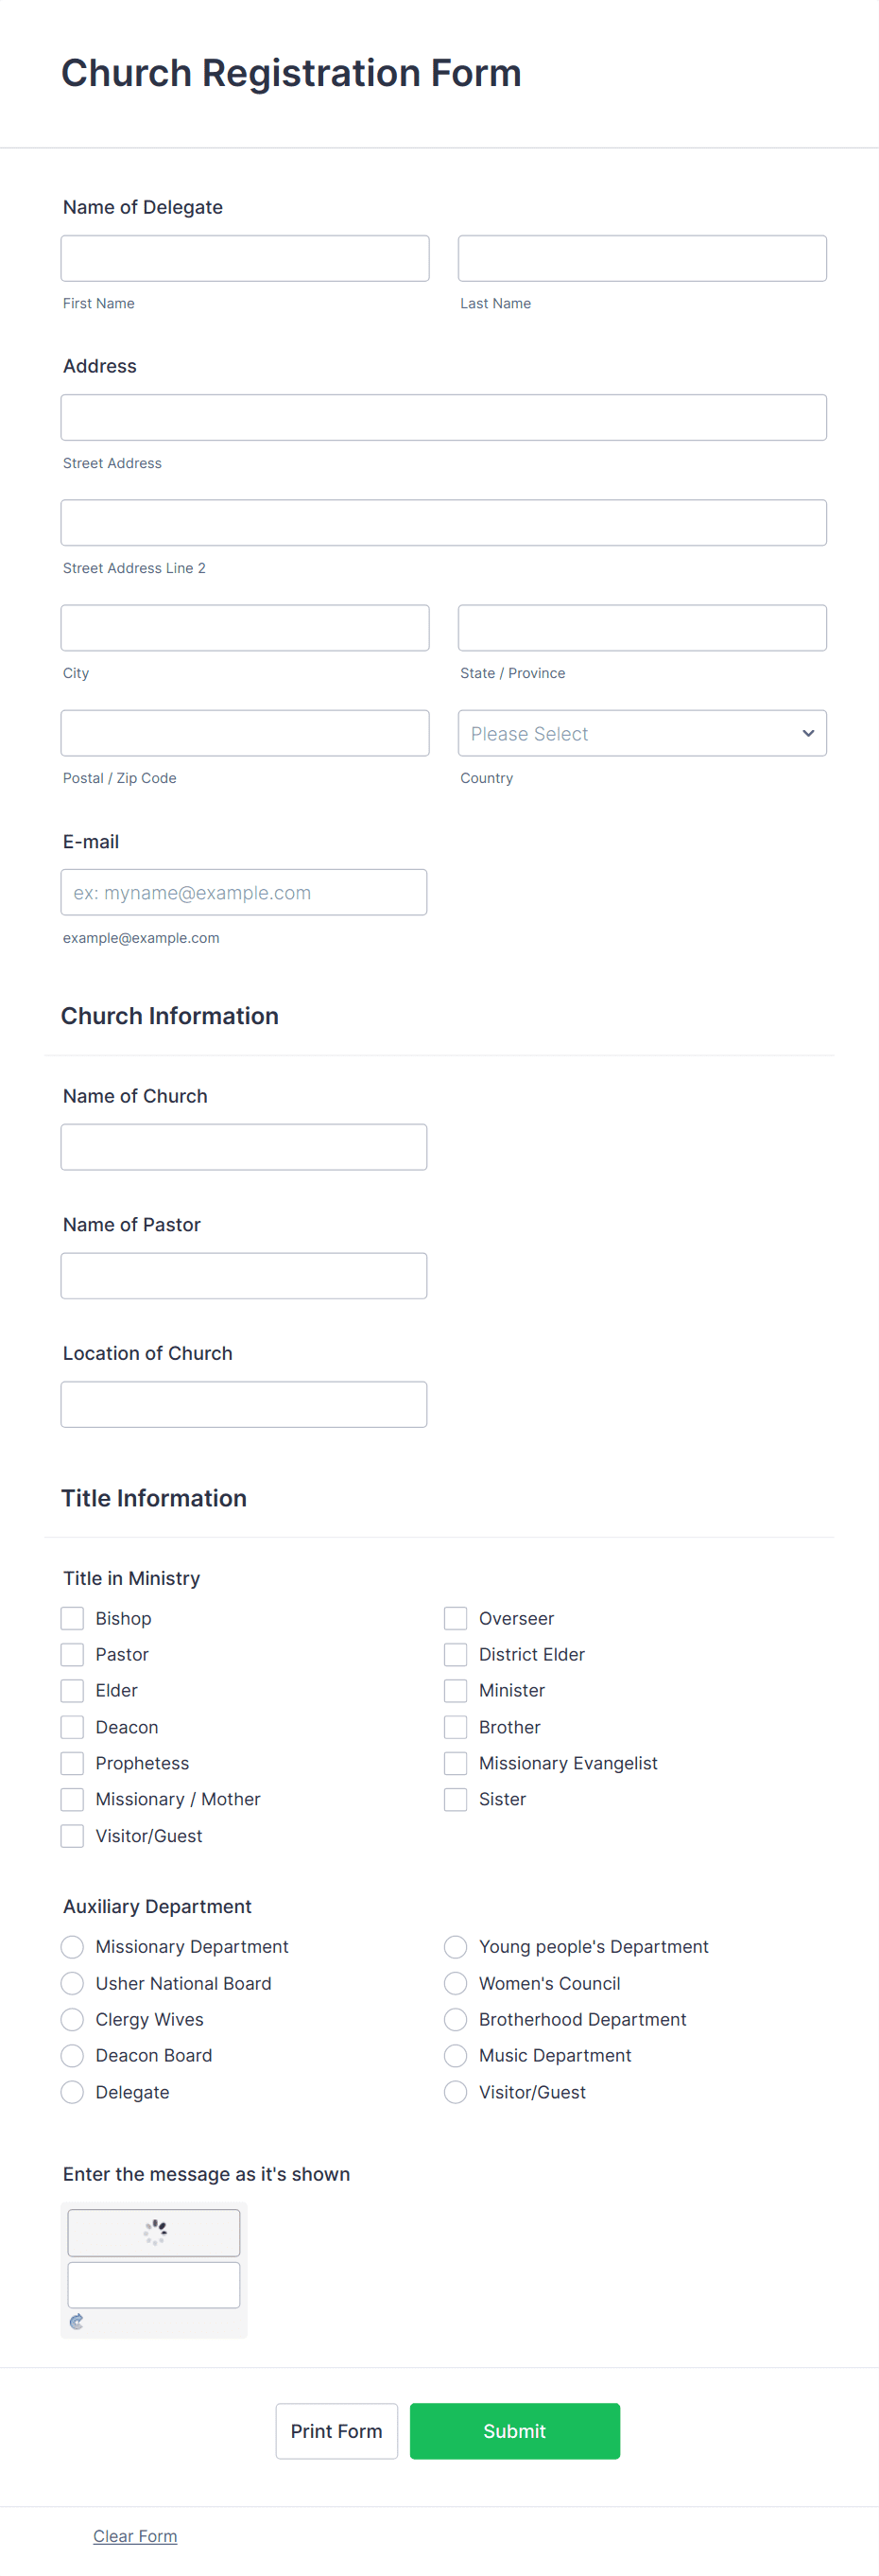Click the E-mail input field
879x2576 pixels.
[x=243, y=892]
